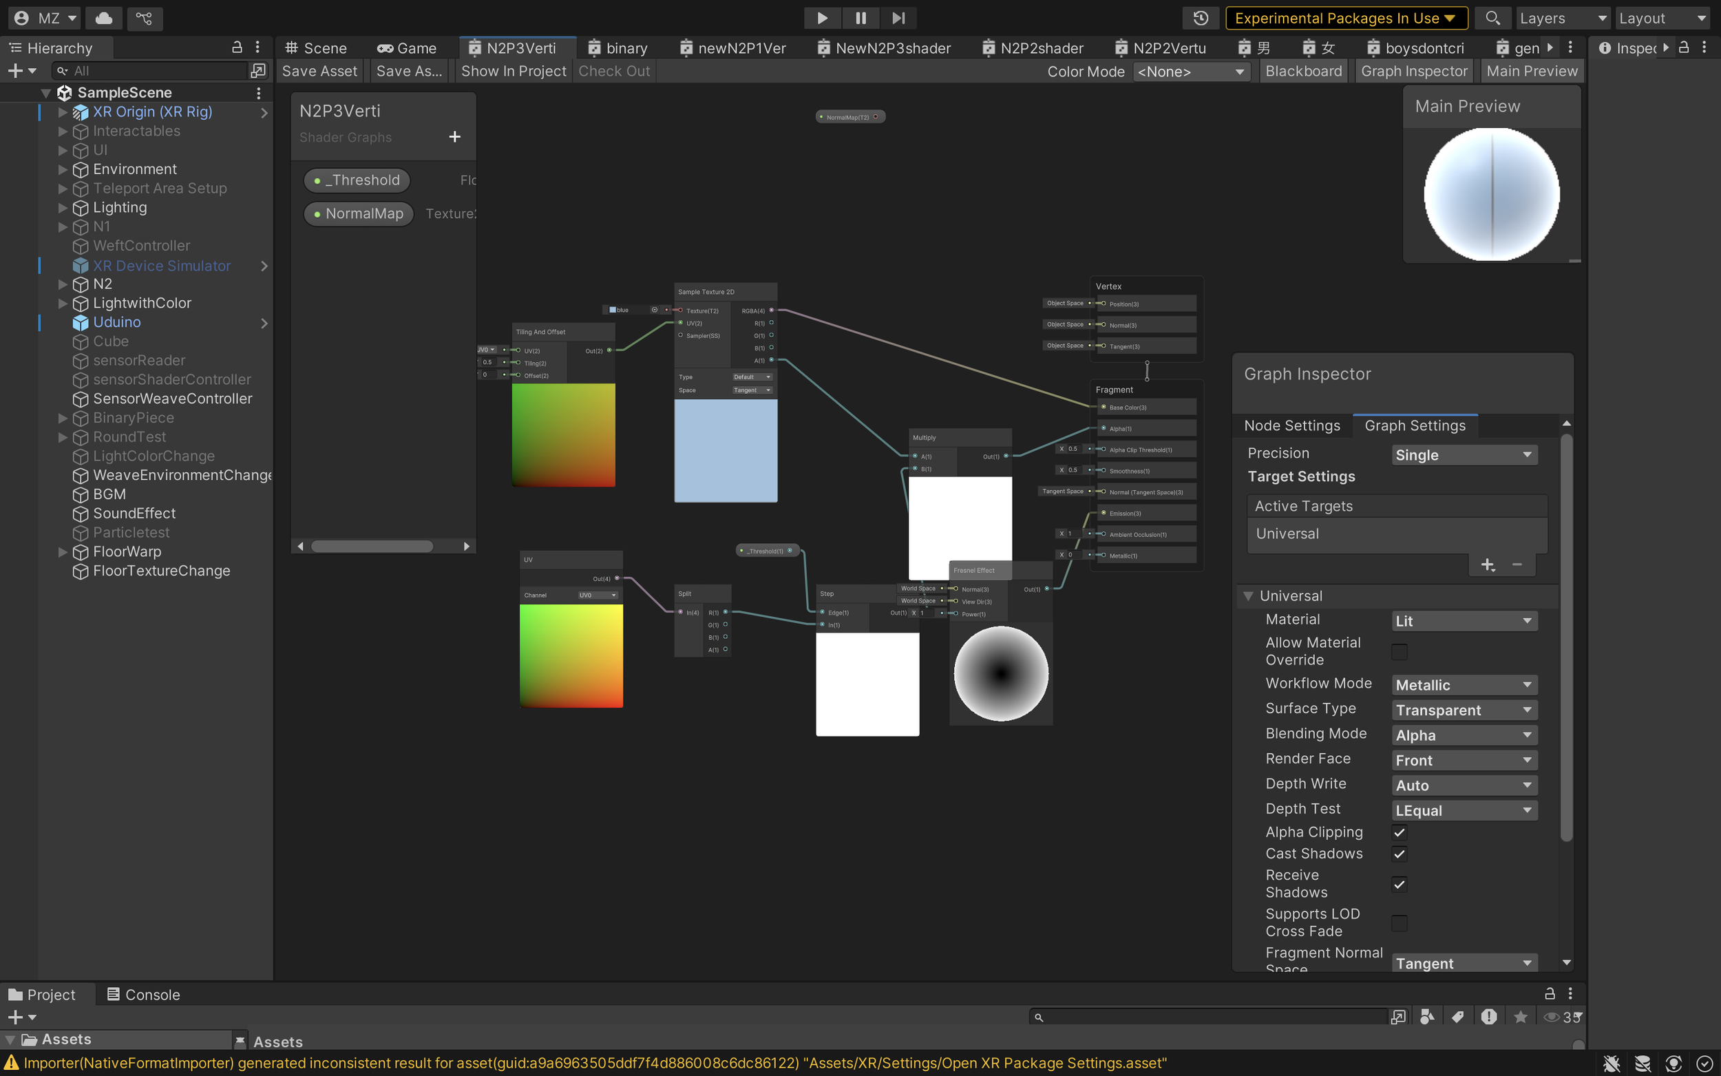Viewport: 1721px width, 1076px height.
Task: Open Unity cloud services icon
Action: (103, 18)
